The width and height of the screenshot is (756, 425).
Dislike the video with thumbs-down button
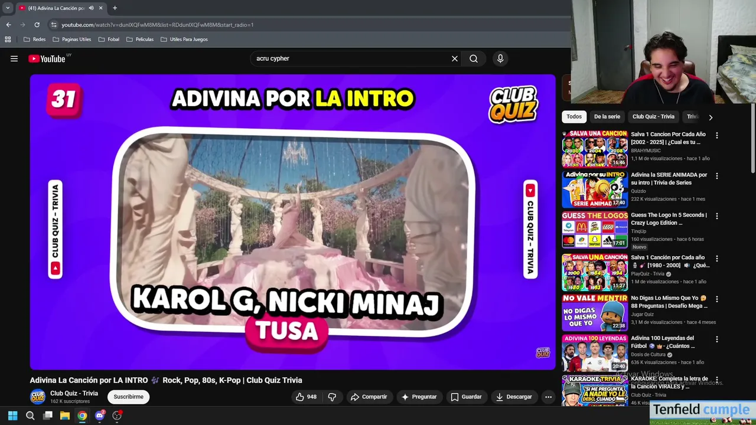332,397
